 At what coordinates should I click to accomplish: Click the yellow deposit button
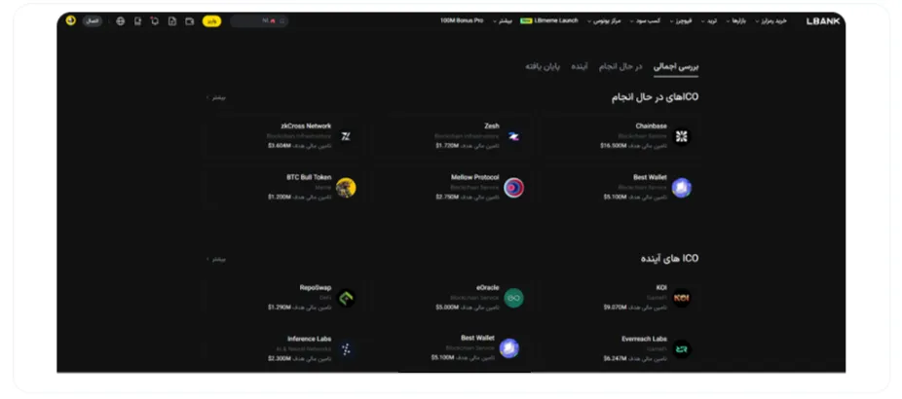pyautogui.click(x=211, y=21)
